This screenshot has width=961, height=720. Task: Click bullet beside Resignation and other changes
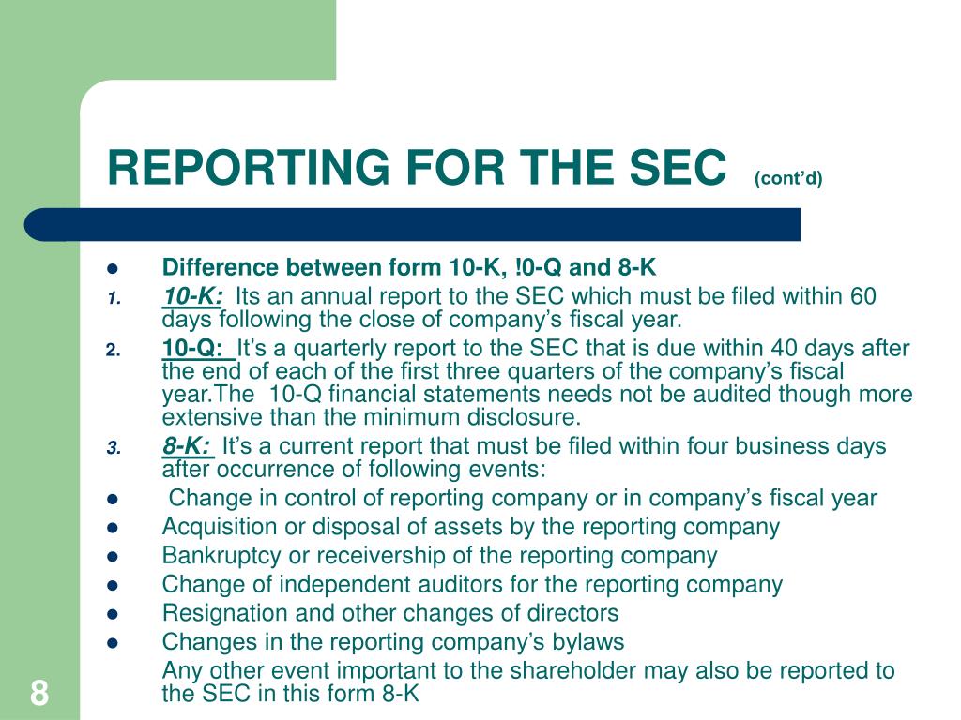point(113,614)
